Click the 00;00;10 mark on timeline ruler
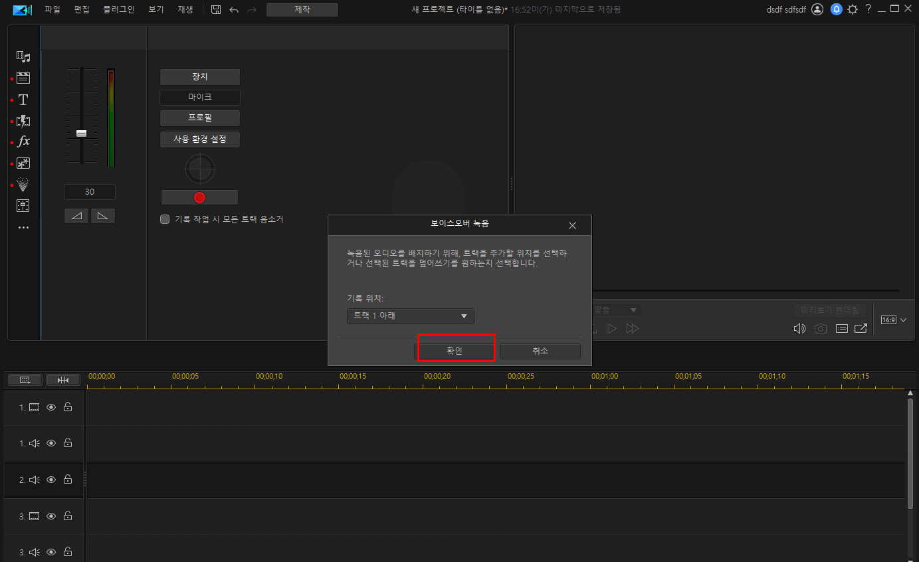This screenshot has height=562, width=919. tap(269, 376)
